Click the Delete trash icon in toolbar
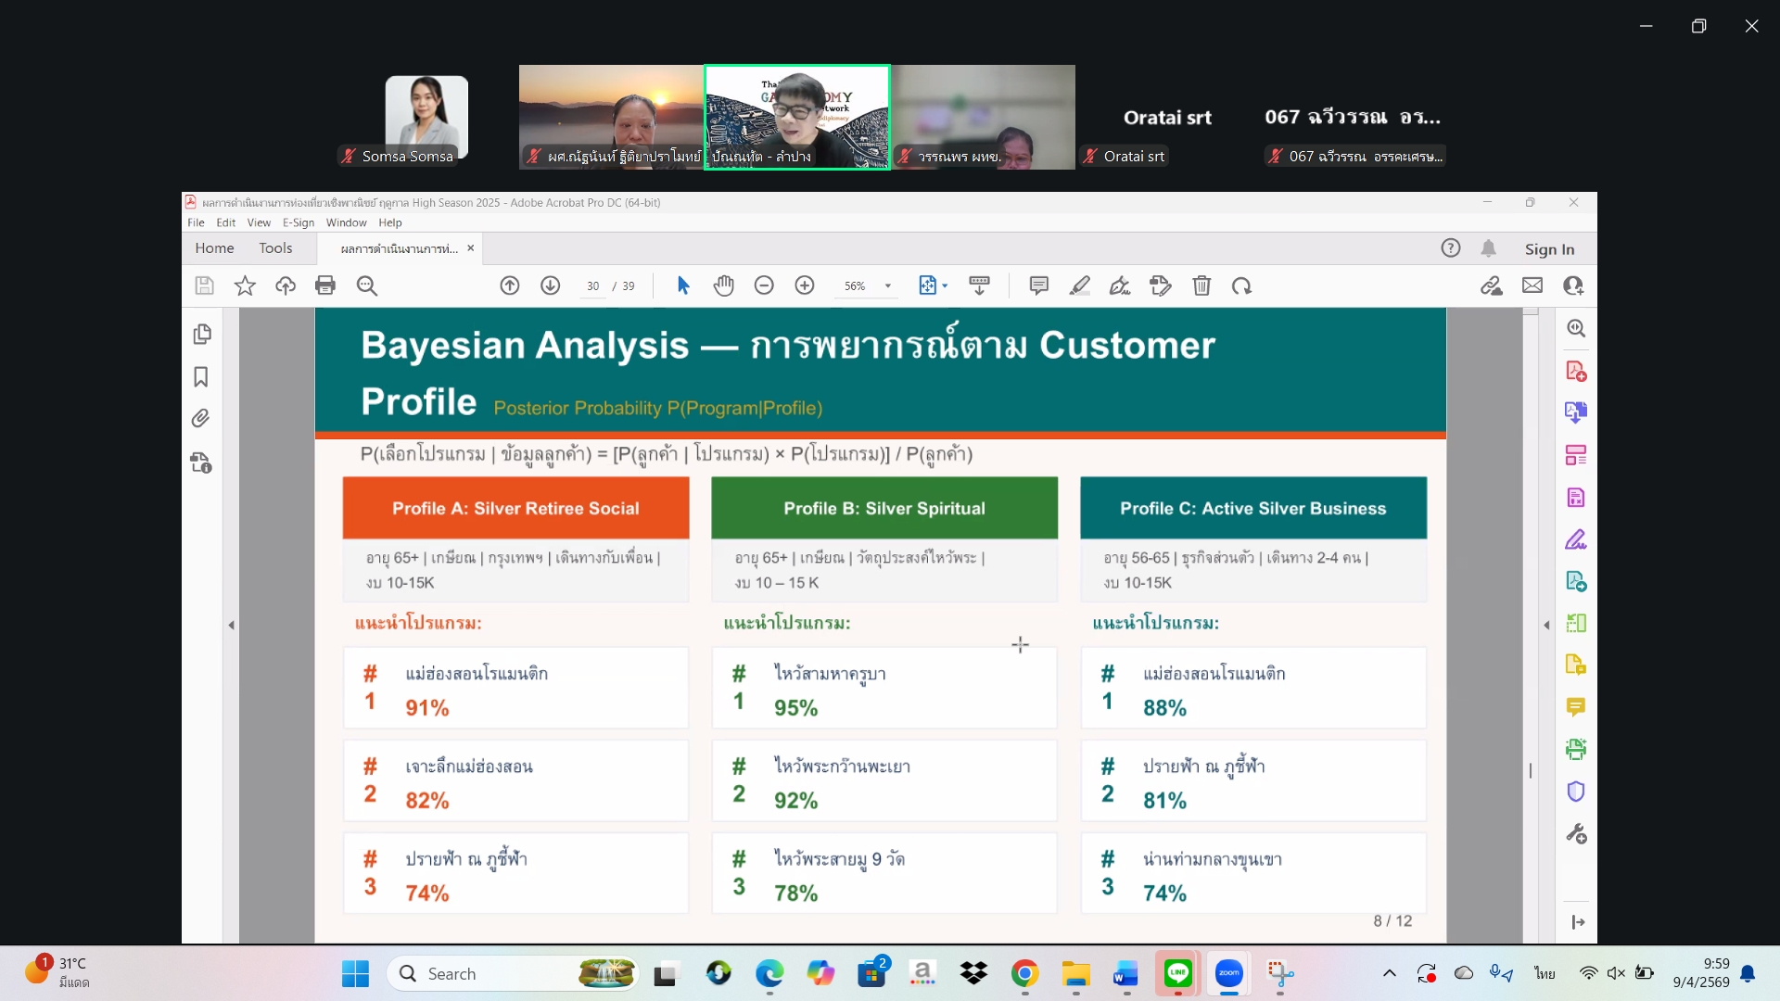 [x=1201, y=285]
